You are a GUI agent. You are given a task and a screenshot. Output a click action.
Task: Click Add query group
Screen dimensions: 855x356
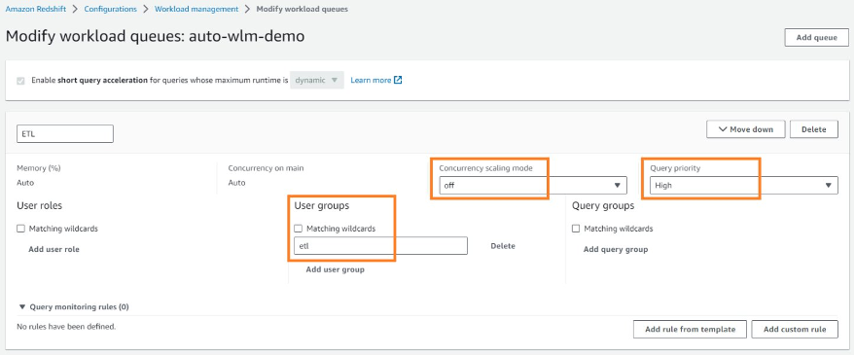click(616, 249)
